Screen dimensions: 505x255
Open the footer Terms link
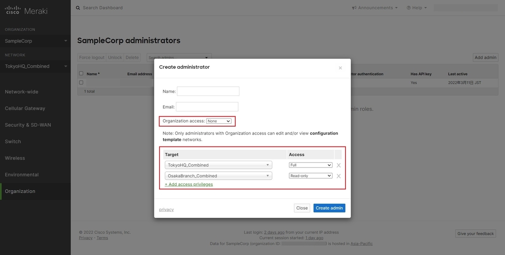[x=102, y=238]
